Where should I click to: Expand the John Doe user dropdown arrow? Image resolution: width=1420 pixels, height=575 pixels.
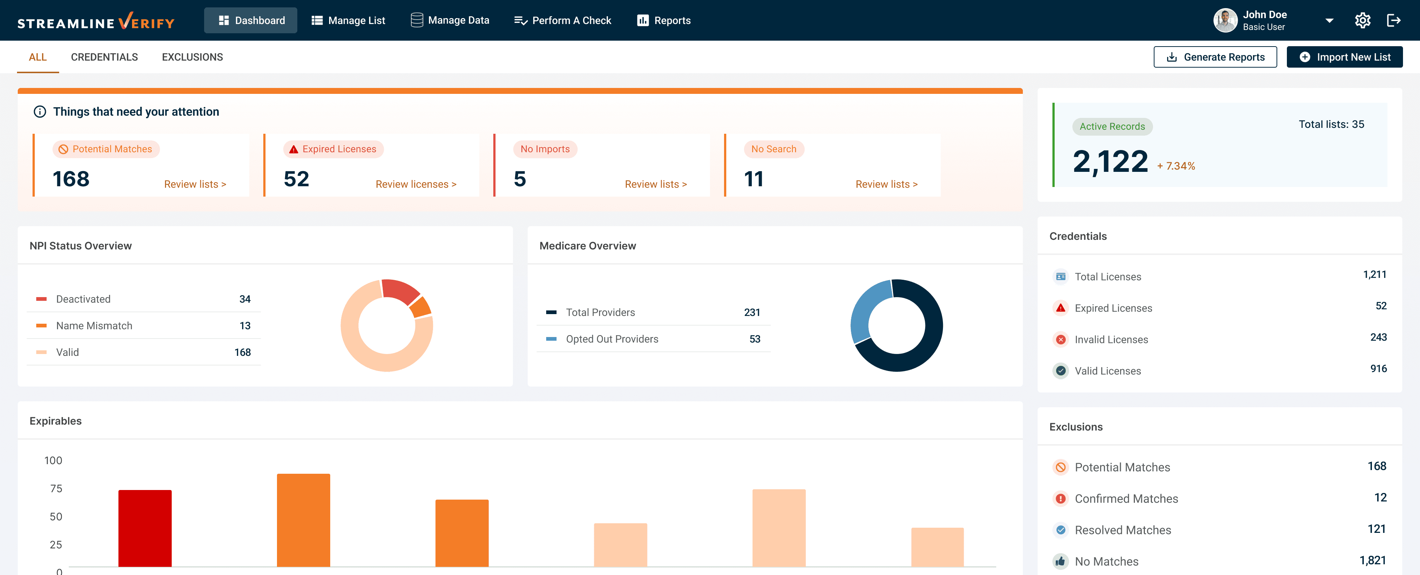[1329, 20]
